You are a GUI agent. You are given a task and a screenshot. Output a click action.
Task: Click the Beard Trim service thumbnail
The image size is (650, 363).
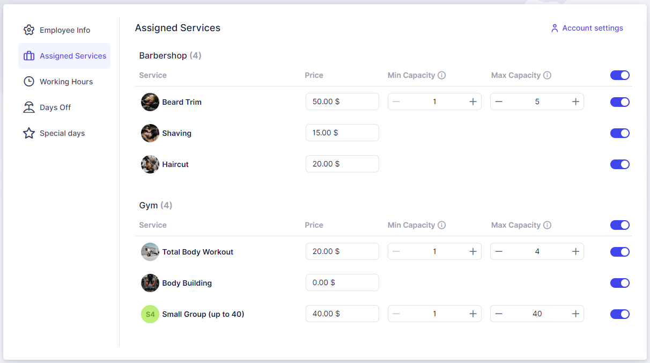point(150,102)
